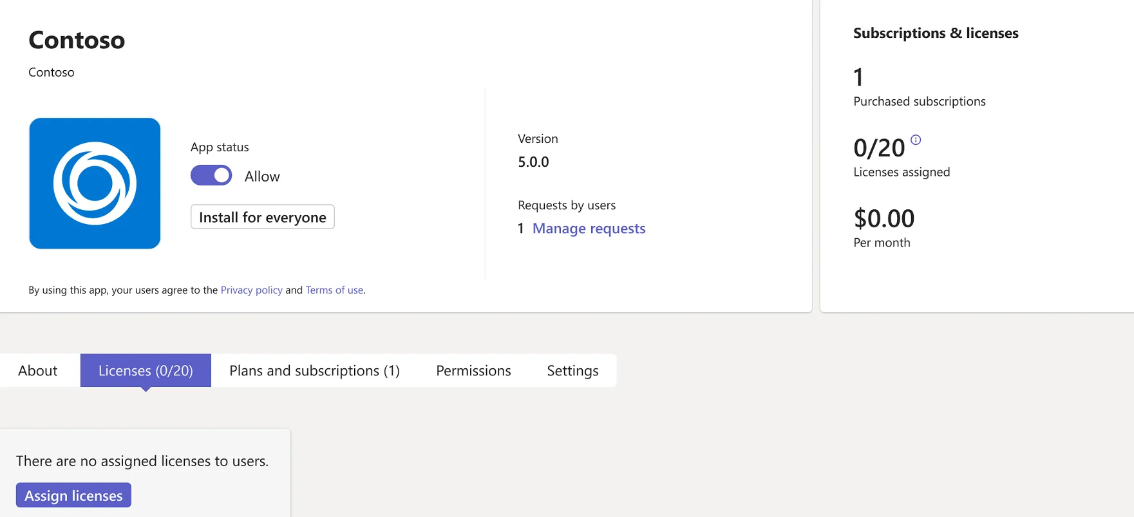Click the Contoso app logo icon
Screen dimensions: 1134x517
[95, 183]
